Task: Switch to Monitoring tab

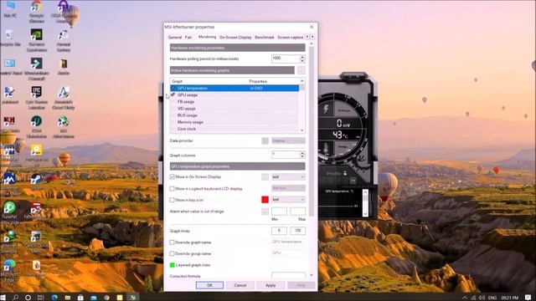Action: [x=207, y=37]
